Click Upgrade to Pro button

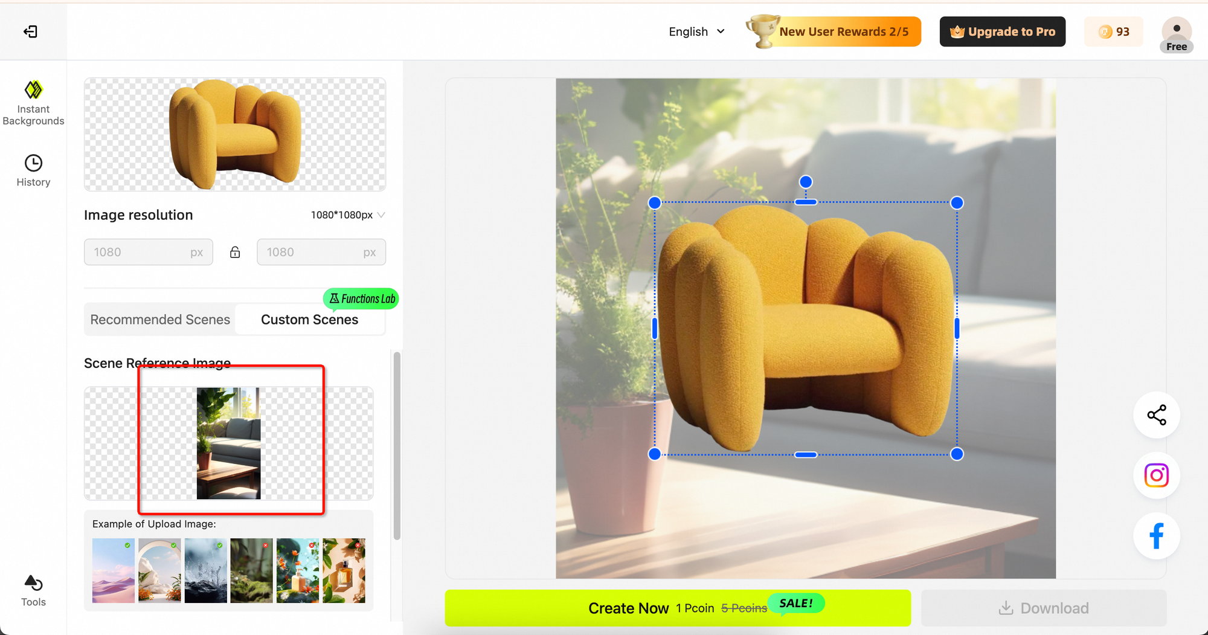[1002, 32]
